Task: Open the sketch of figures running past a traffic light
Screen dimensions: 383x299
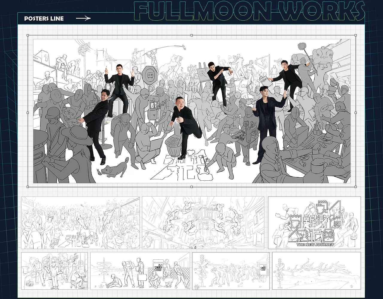Action: (x=231, y=271)
